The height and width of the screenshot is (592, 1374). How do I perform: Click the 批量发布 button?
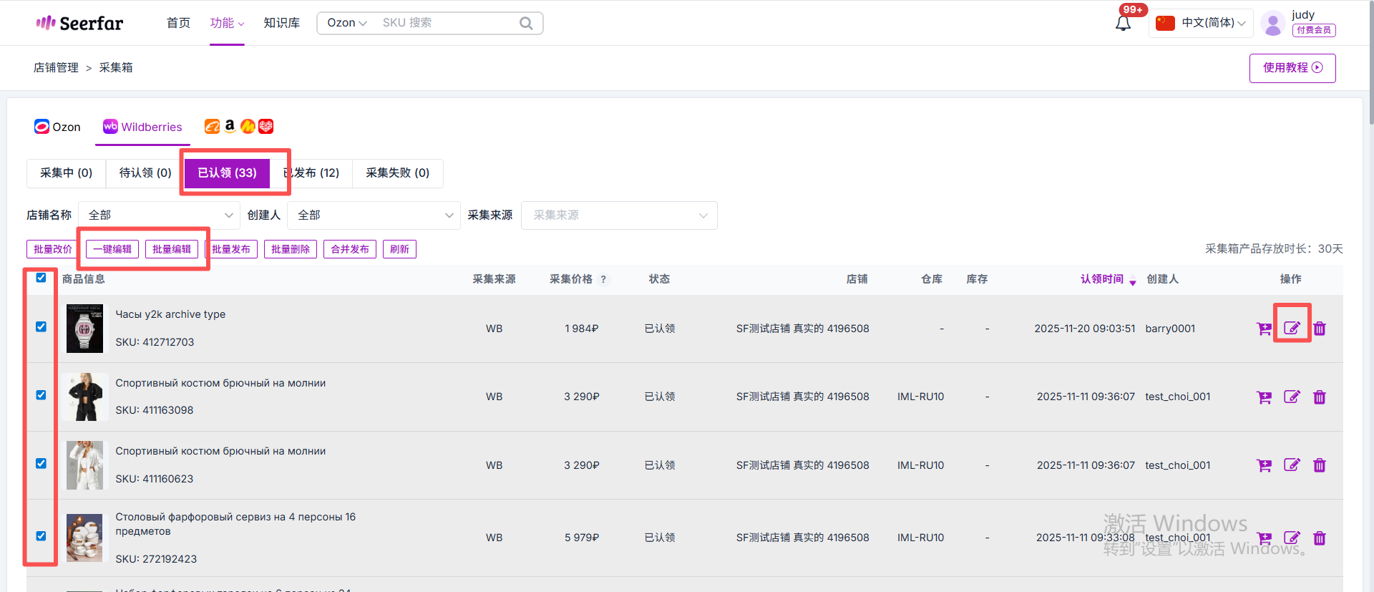pos(231,249)
